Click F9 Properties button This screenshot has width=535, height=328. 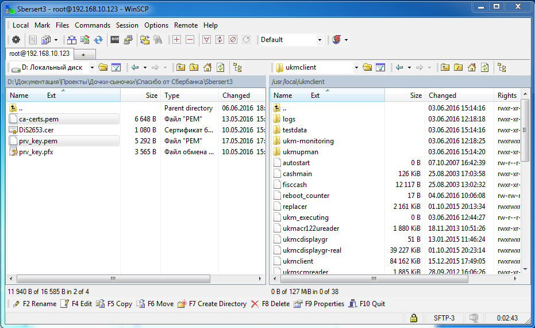coord(319,304)
